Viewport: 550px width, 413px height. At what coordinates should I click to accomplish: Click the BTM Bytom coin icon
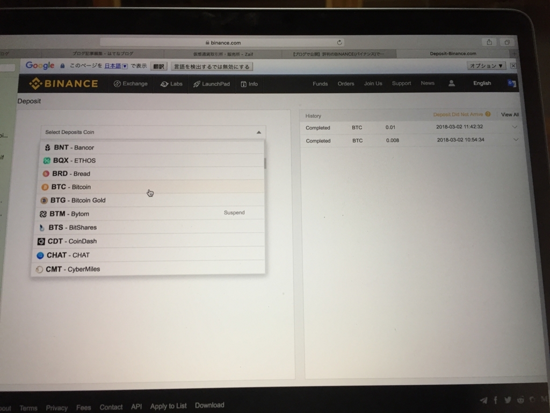43,214
